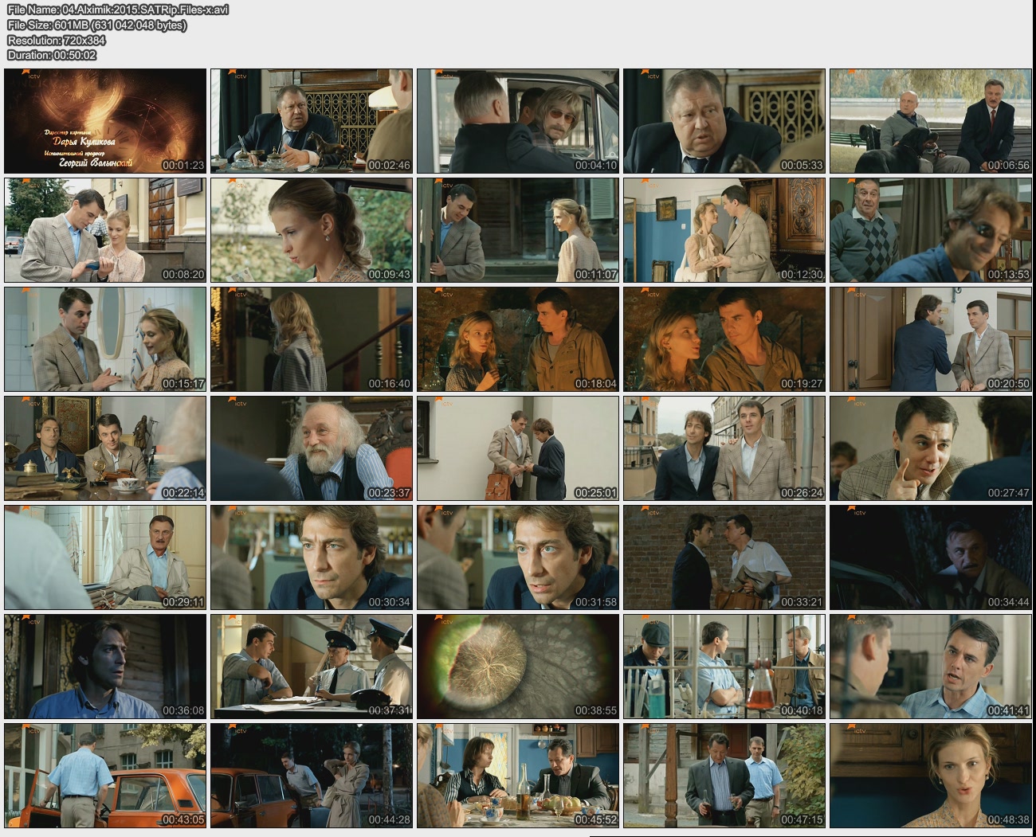The height and width of the screenshot is (837, 1036).
Task: Open the frame stamped 00:12:30
Action: click(724, 230)
